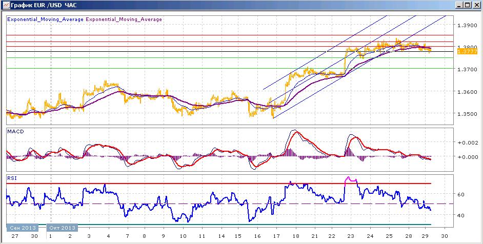Maximize the EUR/USD chart window
This screenshot has height=244, width=483.
pos(467,5)
